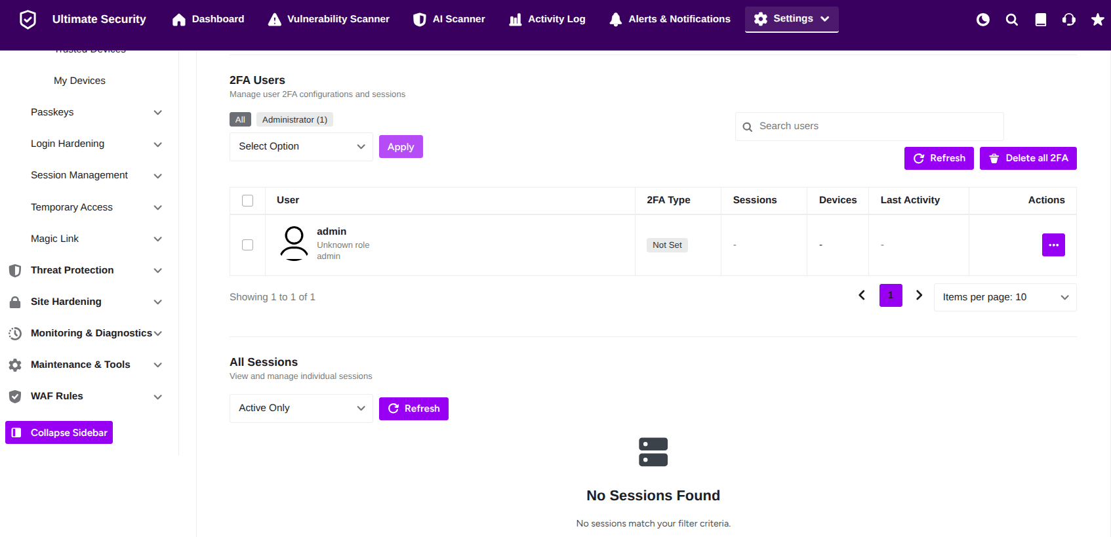Expand Session Management sidebar section
1111x537 pixels.
tap(157, 176)
